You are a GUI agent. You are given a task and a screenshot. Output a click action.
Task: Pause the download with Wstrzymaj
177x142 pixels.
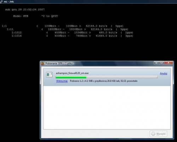click(x=62, y=81)
